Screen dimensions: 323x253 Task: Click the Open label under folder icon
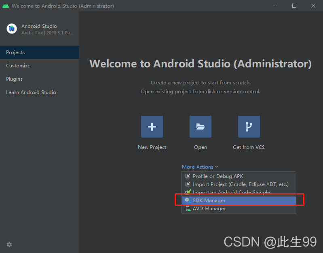pos(201,147)
